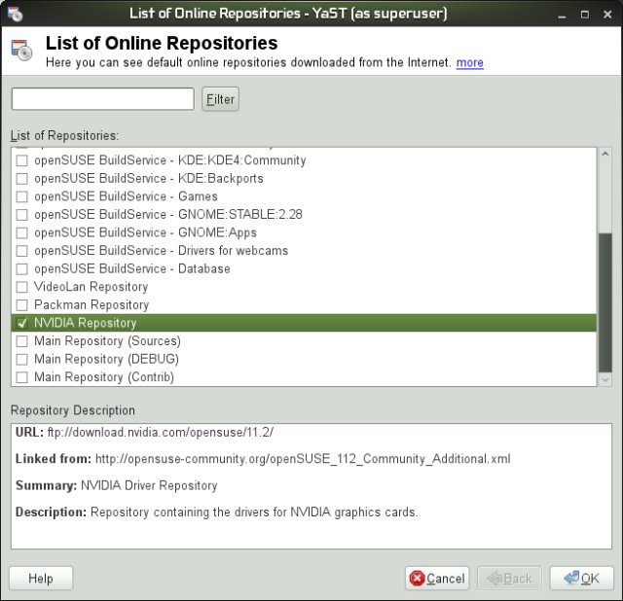Open the 'more' help link
Image resolution: width=623 pixels, height=601 pixels.
click(469, 62)
